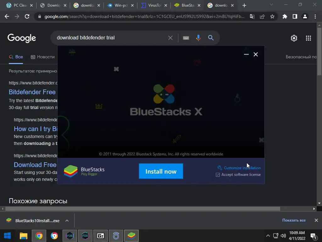
Task: Close the VirusTo browser tab
Action: (x=166, y=6)
